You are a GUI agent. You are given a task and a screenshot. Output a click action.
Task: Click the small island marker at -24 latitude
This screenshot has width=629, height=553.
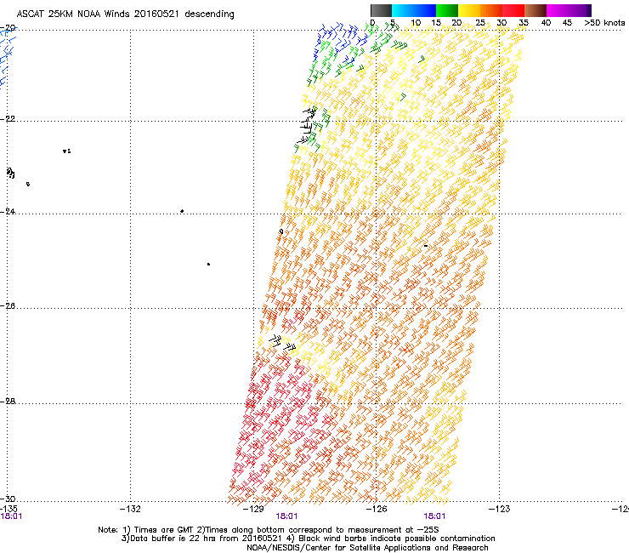[182, 211]
